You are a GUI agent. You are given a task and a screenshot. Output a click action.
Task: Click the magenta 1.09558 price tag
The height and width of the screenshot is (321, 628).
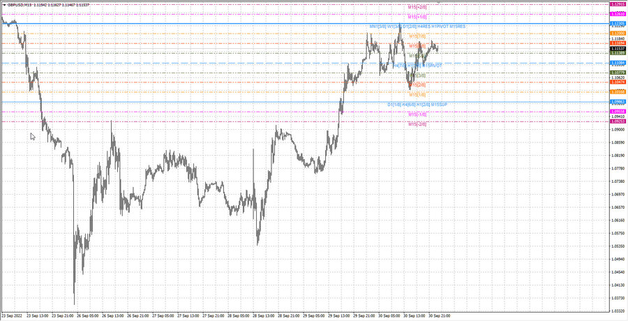coord(618,112)
